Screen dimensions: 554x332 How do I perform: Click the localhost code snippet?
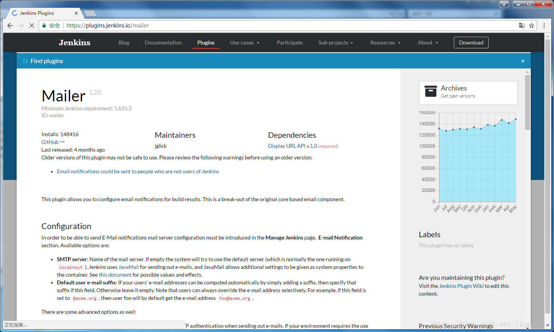71,267
